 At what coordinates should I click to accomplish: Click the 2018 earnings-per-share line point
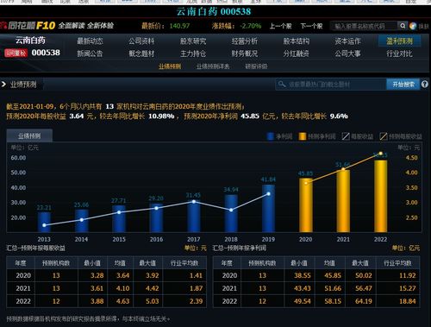click(231, 210)
